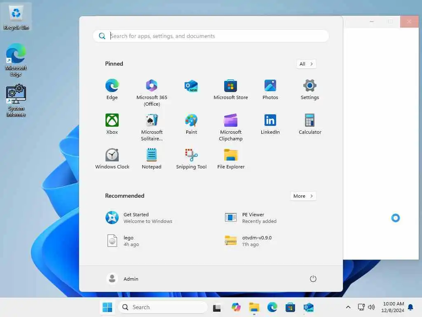Open the clock showing 10:00 AM
The height and width of the screenshot is (317, 422).
point(394,307)
